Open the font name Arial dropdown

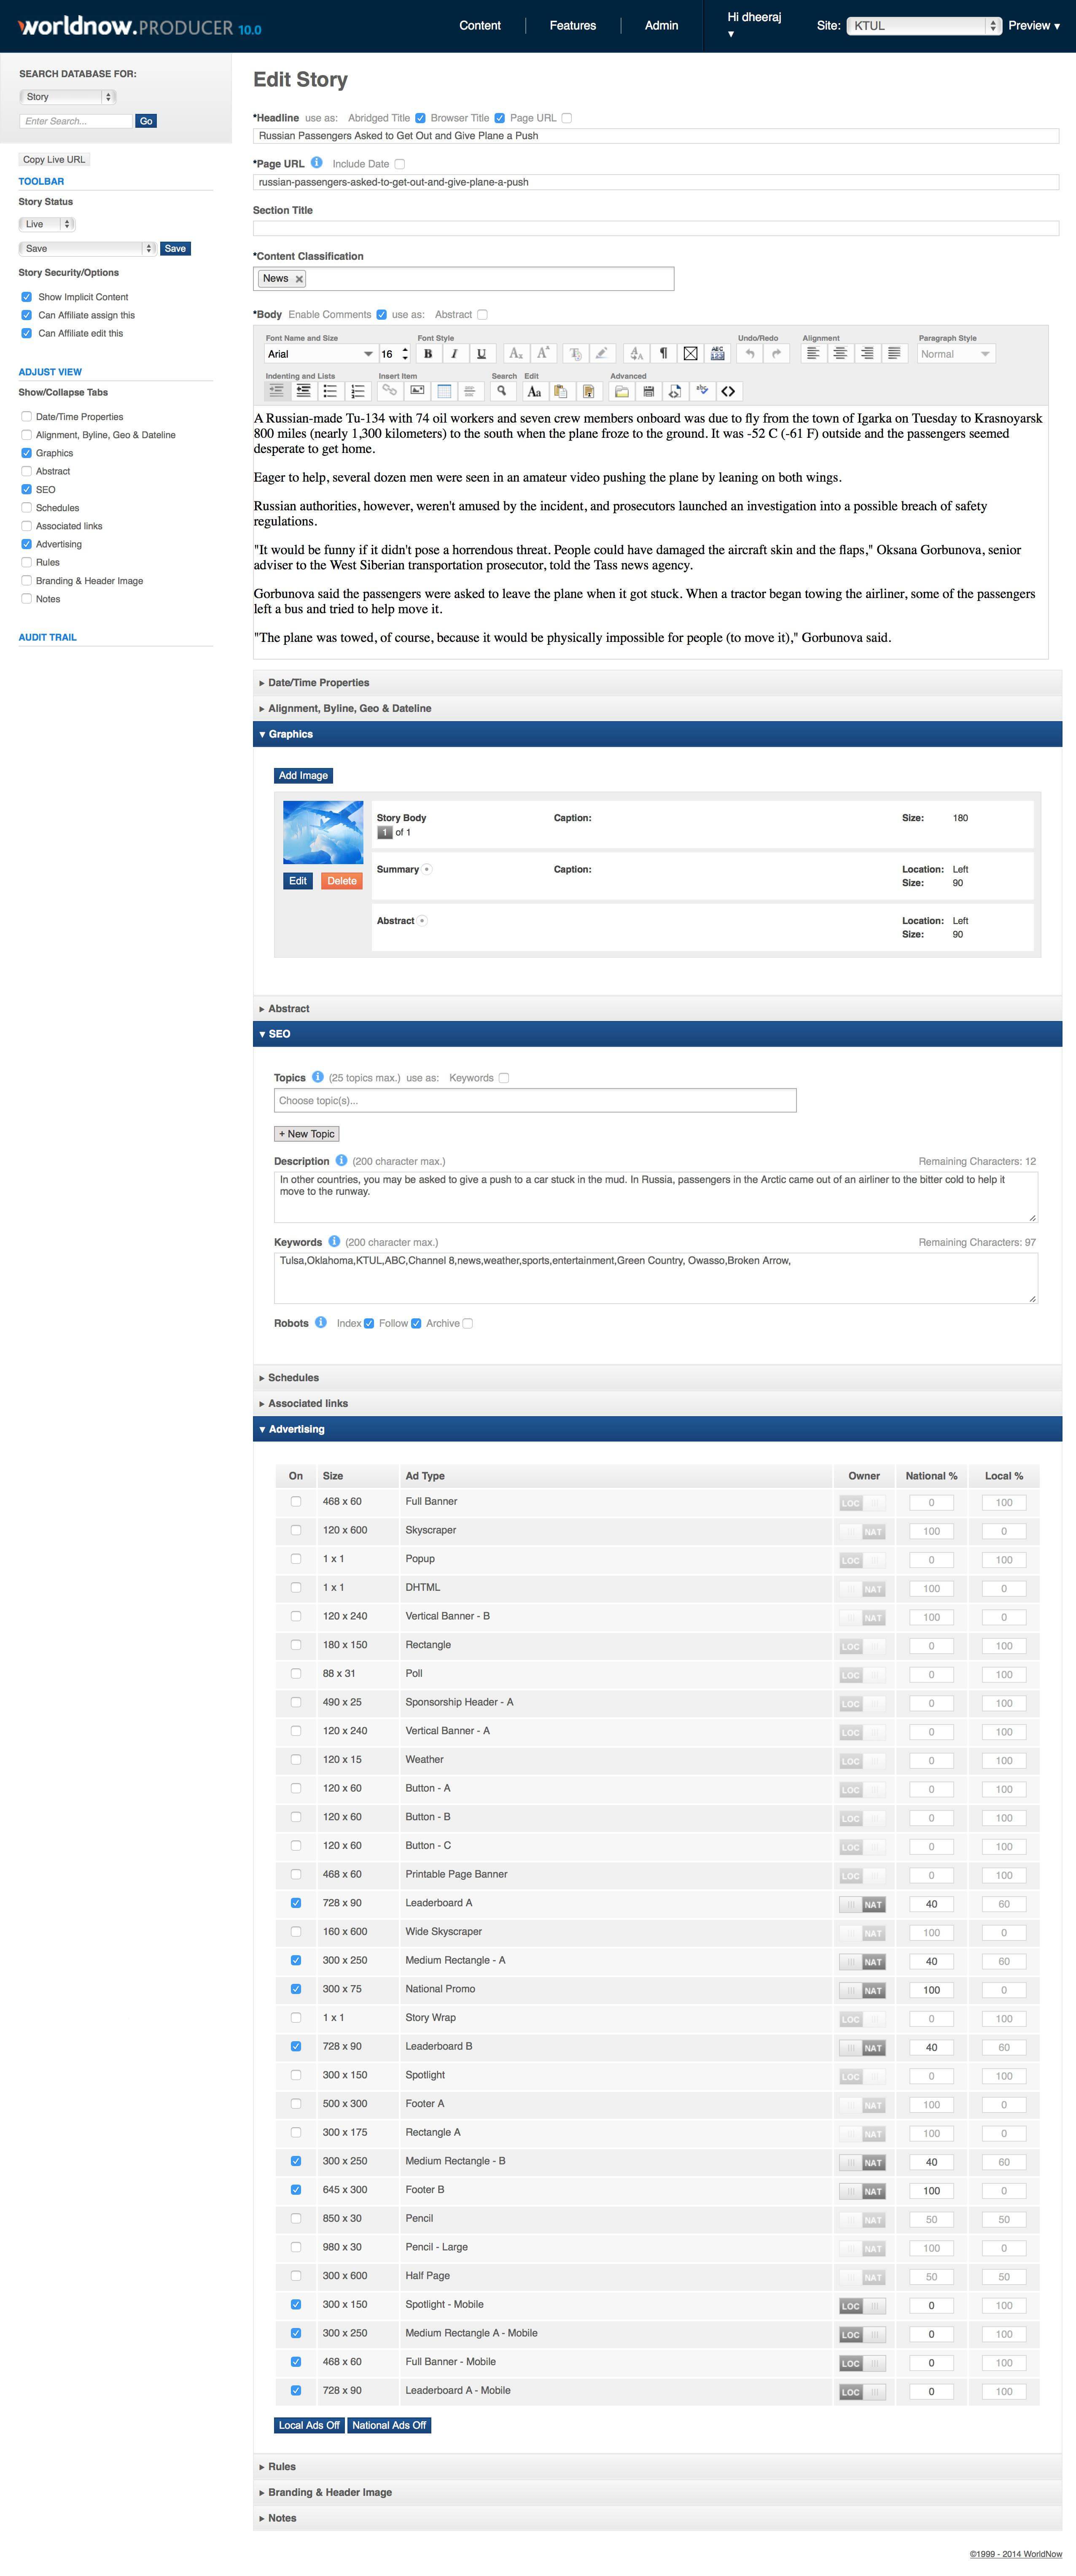(320, 354)
